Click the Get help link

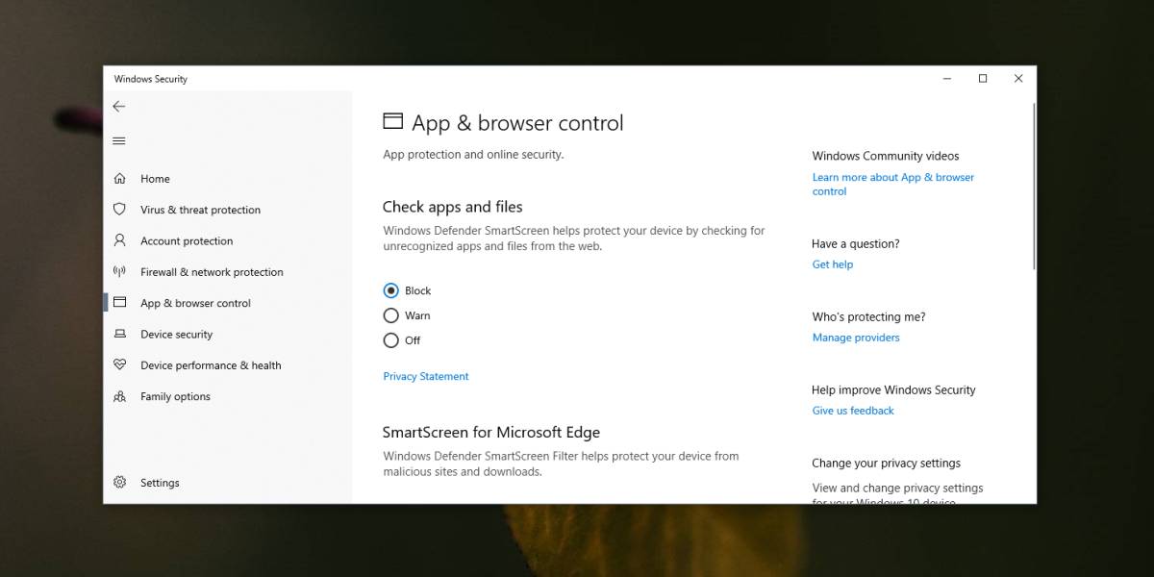[x=833, y=264]
